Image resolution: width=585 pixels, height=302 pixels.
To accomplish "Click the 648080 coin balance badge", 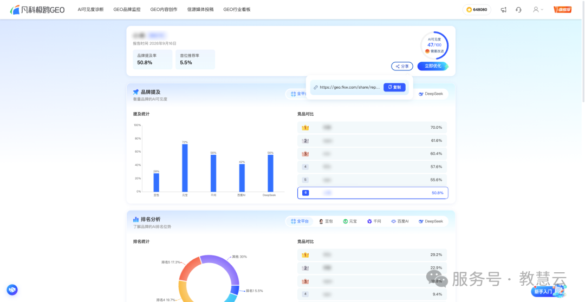I will [477, 10].
